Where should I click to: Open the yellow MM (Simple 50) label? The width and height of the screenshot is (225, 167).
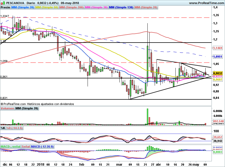[x=47, y=7]
